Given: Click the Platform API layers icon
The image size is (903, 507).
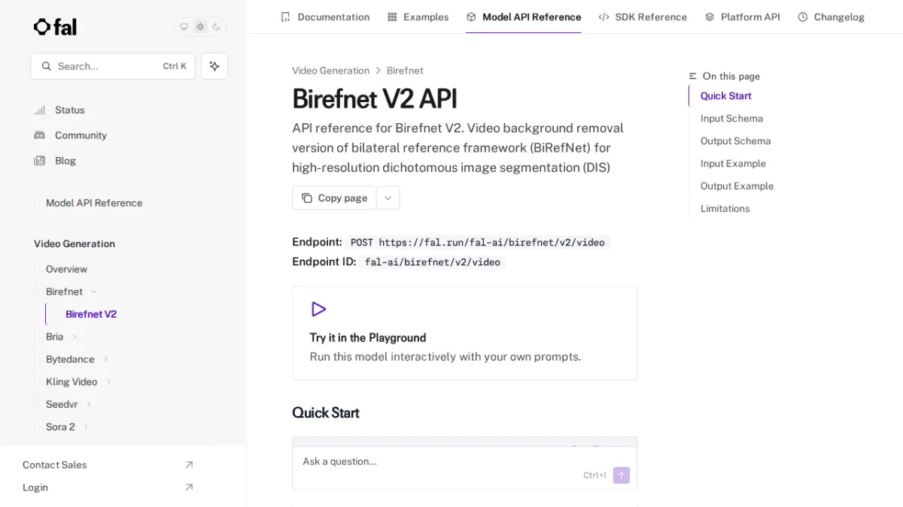Looking at the screenshot, I should [x=710, y=17].
